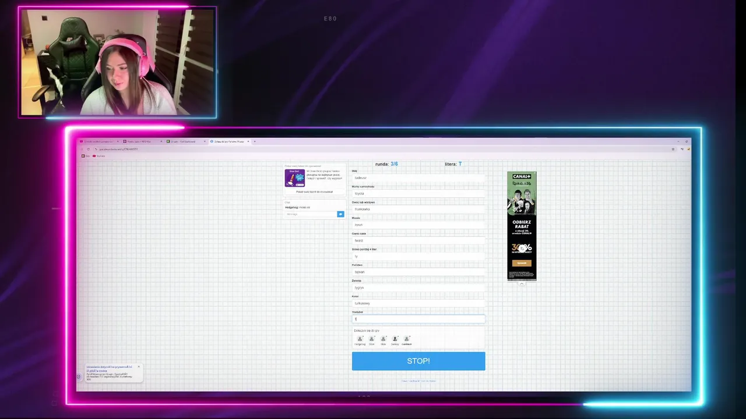Bookmark this page with the star icon
Screen dimensions: 746x419
[673, 149]
